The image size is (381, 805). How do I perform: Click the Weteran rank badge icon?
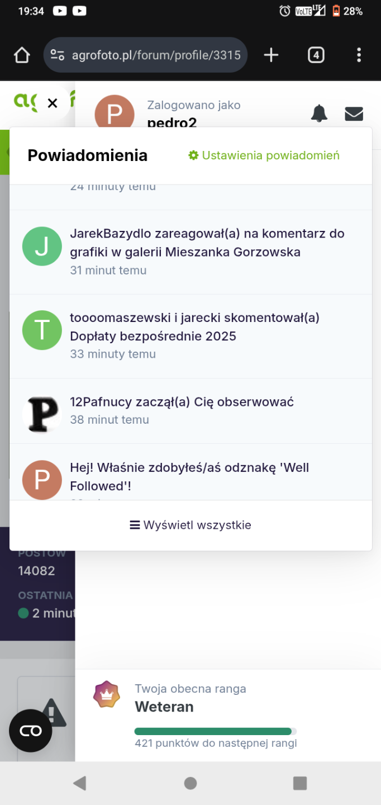point(106,695)
